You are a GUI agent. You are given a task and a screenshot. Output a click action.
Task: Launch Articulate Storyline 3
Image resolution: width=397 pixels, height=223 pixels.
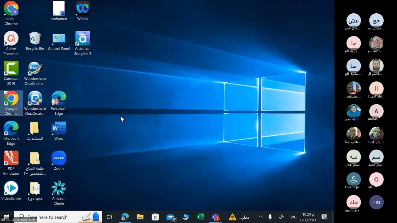pos(83,43)
